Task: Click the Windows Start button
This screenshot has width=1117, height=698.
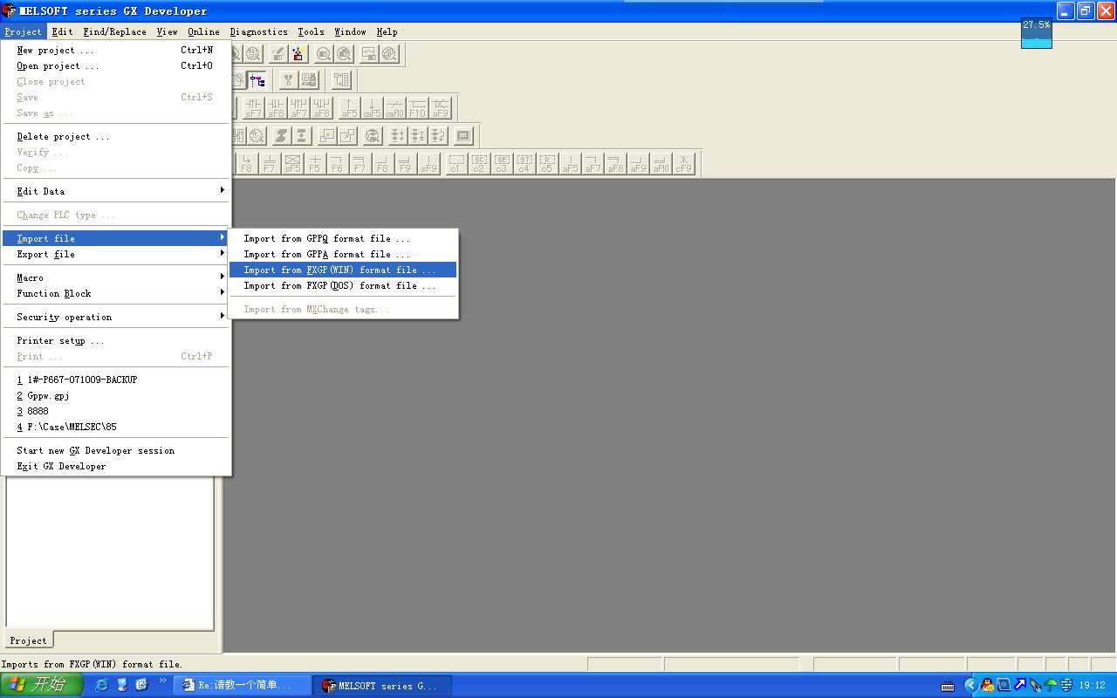Action: 41,685
